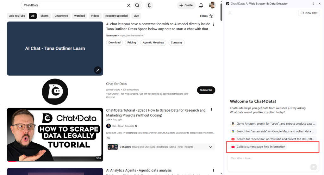Open the Ask YouTube chip

[17, 16]
